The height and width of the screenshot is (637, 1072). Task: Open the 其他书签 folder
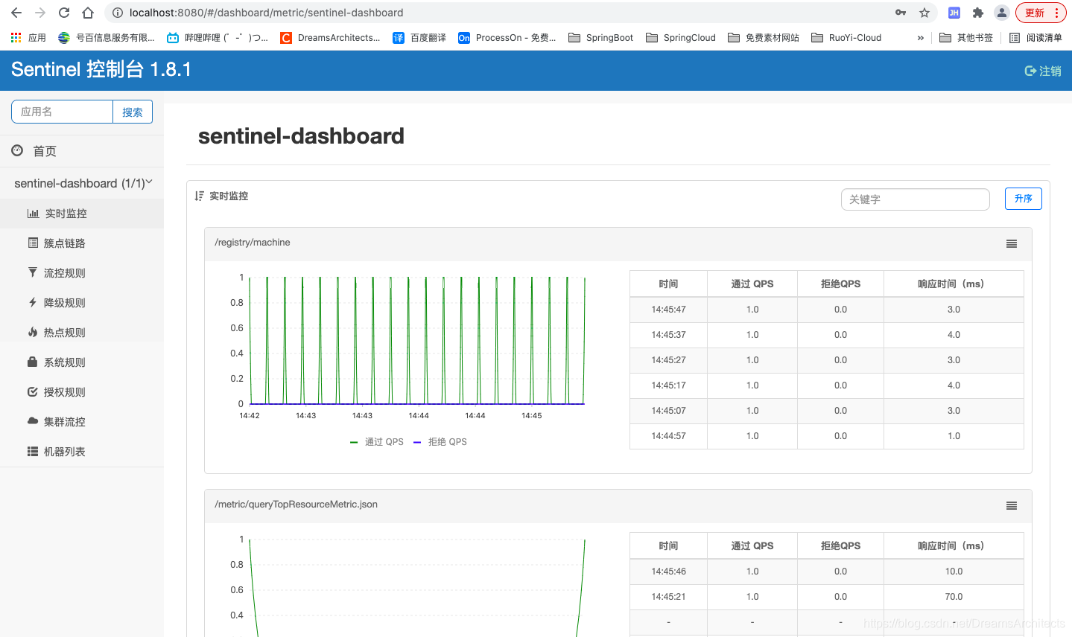pos(965,38)
